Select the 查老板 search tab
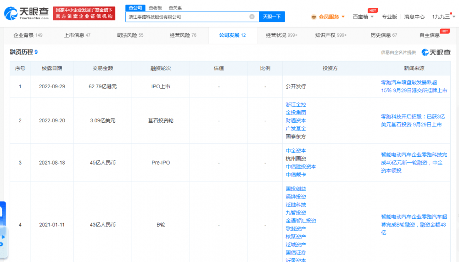This screenshot has height=262, width=459. [155, 8]
